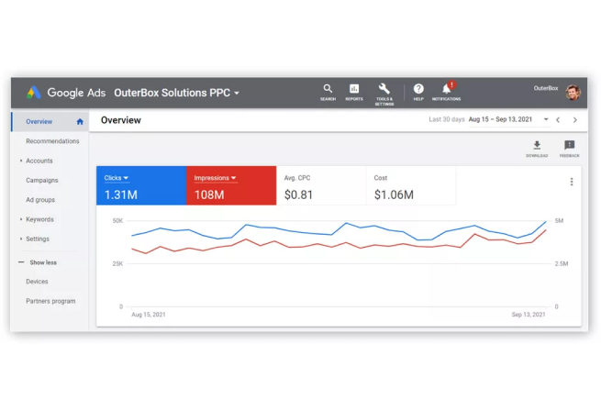Open the Notifications bell icon

(x=446, y=91)
